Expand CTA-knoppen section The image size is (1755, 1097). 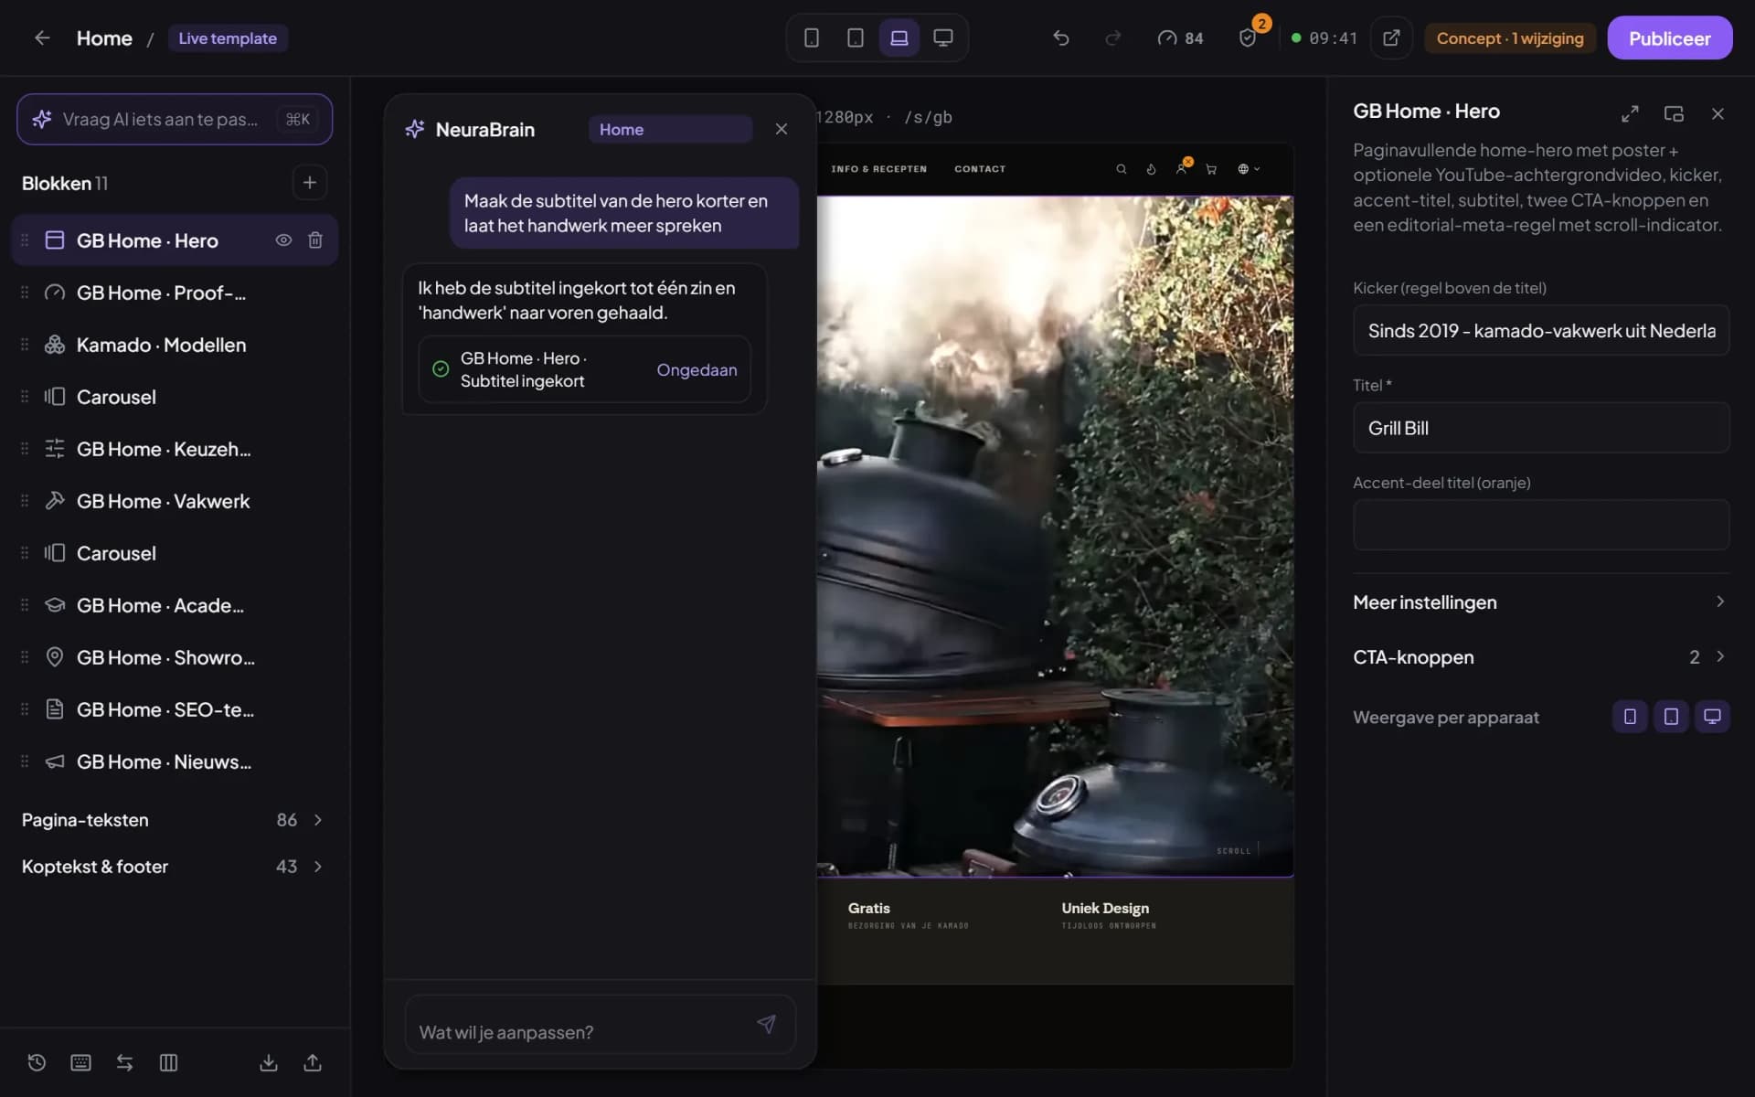(x=1541, y=657)
